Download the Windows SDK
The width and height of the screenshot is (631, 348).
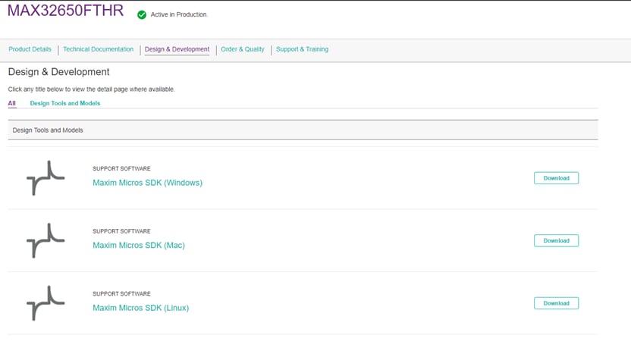(x=556, y=178)
